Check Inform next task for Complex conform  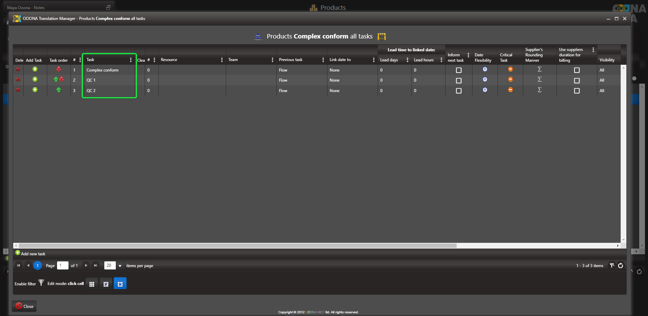pyautogui.click(x=459, y=70)
